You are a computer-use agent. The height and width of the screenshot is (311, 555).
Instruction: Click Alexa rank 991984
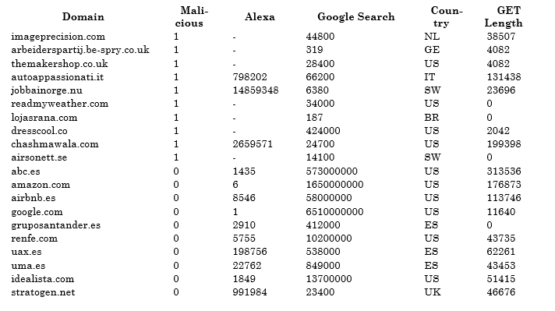click(x=249, y=292)
